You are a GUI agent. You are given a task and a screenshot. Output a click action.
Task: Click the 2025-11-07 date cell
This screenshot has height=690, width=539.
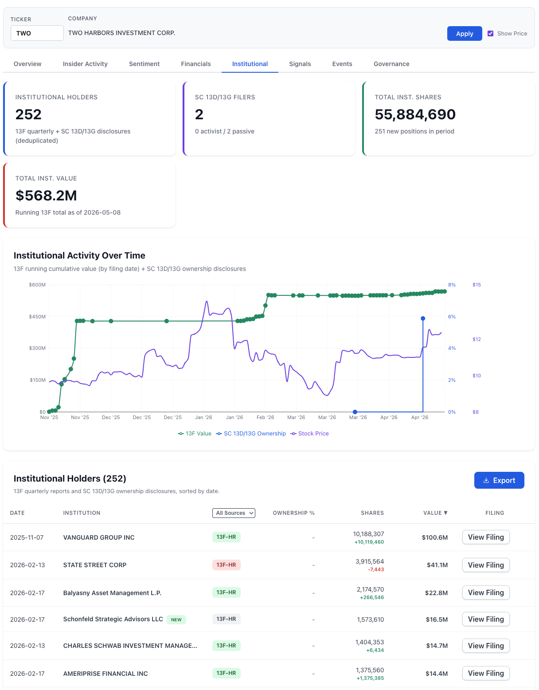click(x=27, y=537)
